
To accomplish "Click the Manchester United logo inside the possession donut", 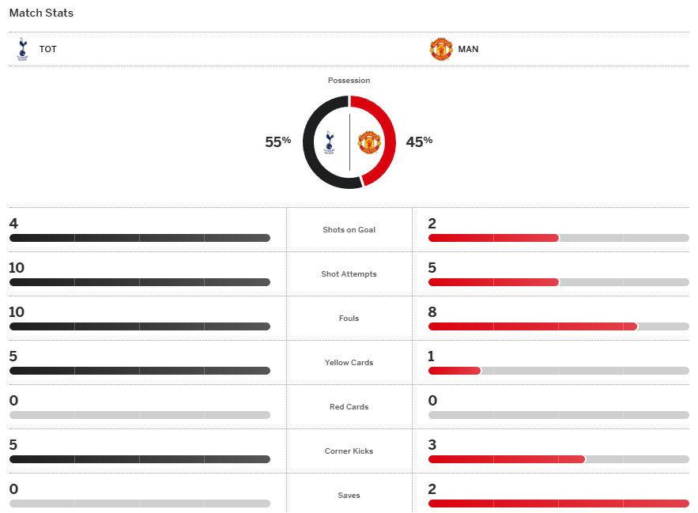I will 369,142.
